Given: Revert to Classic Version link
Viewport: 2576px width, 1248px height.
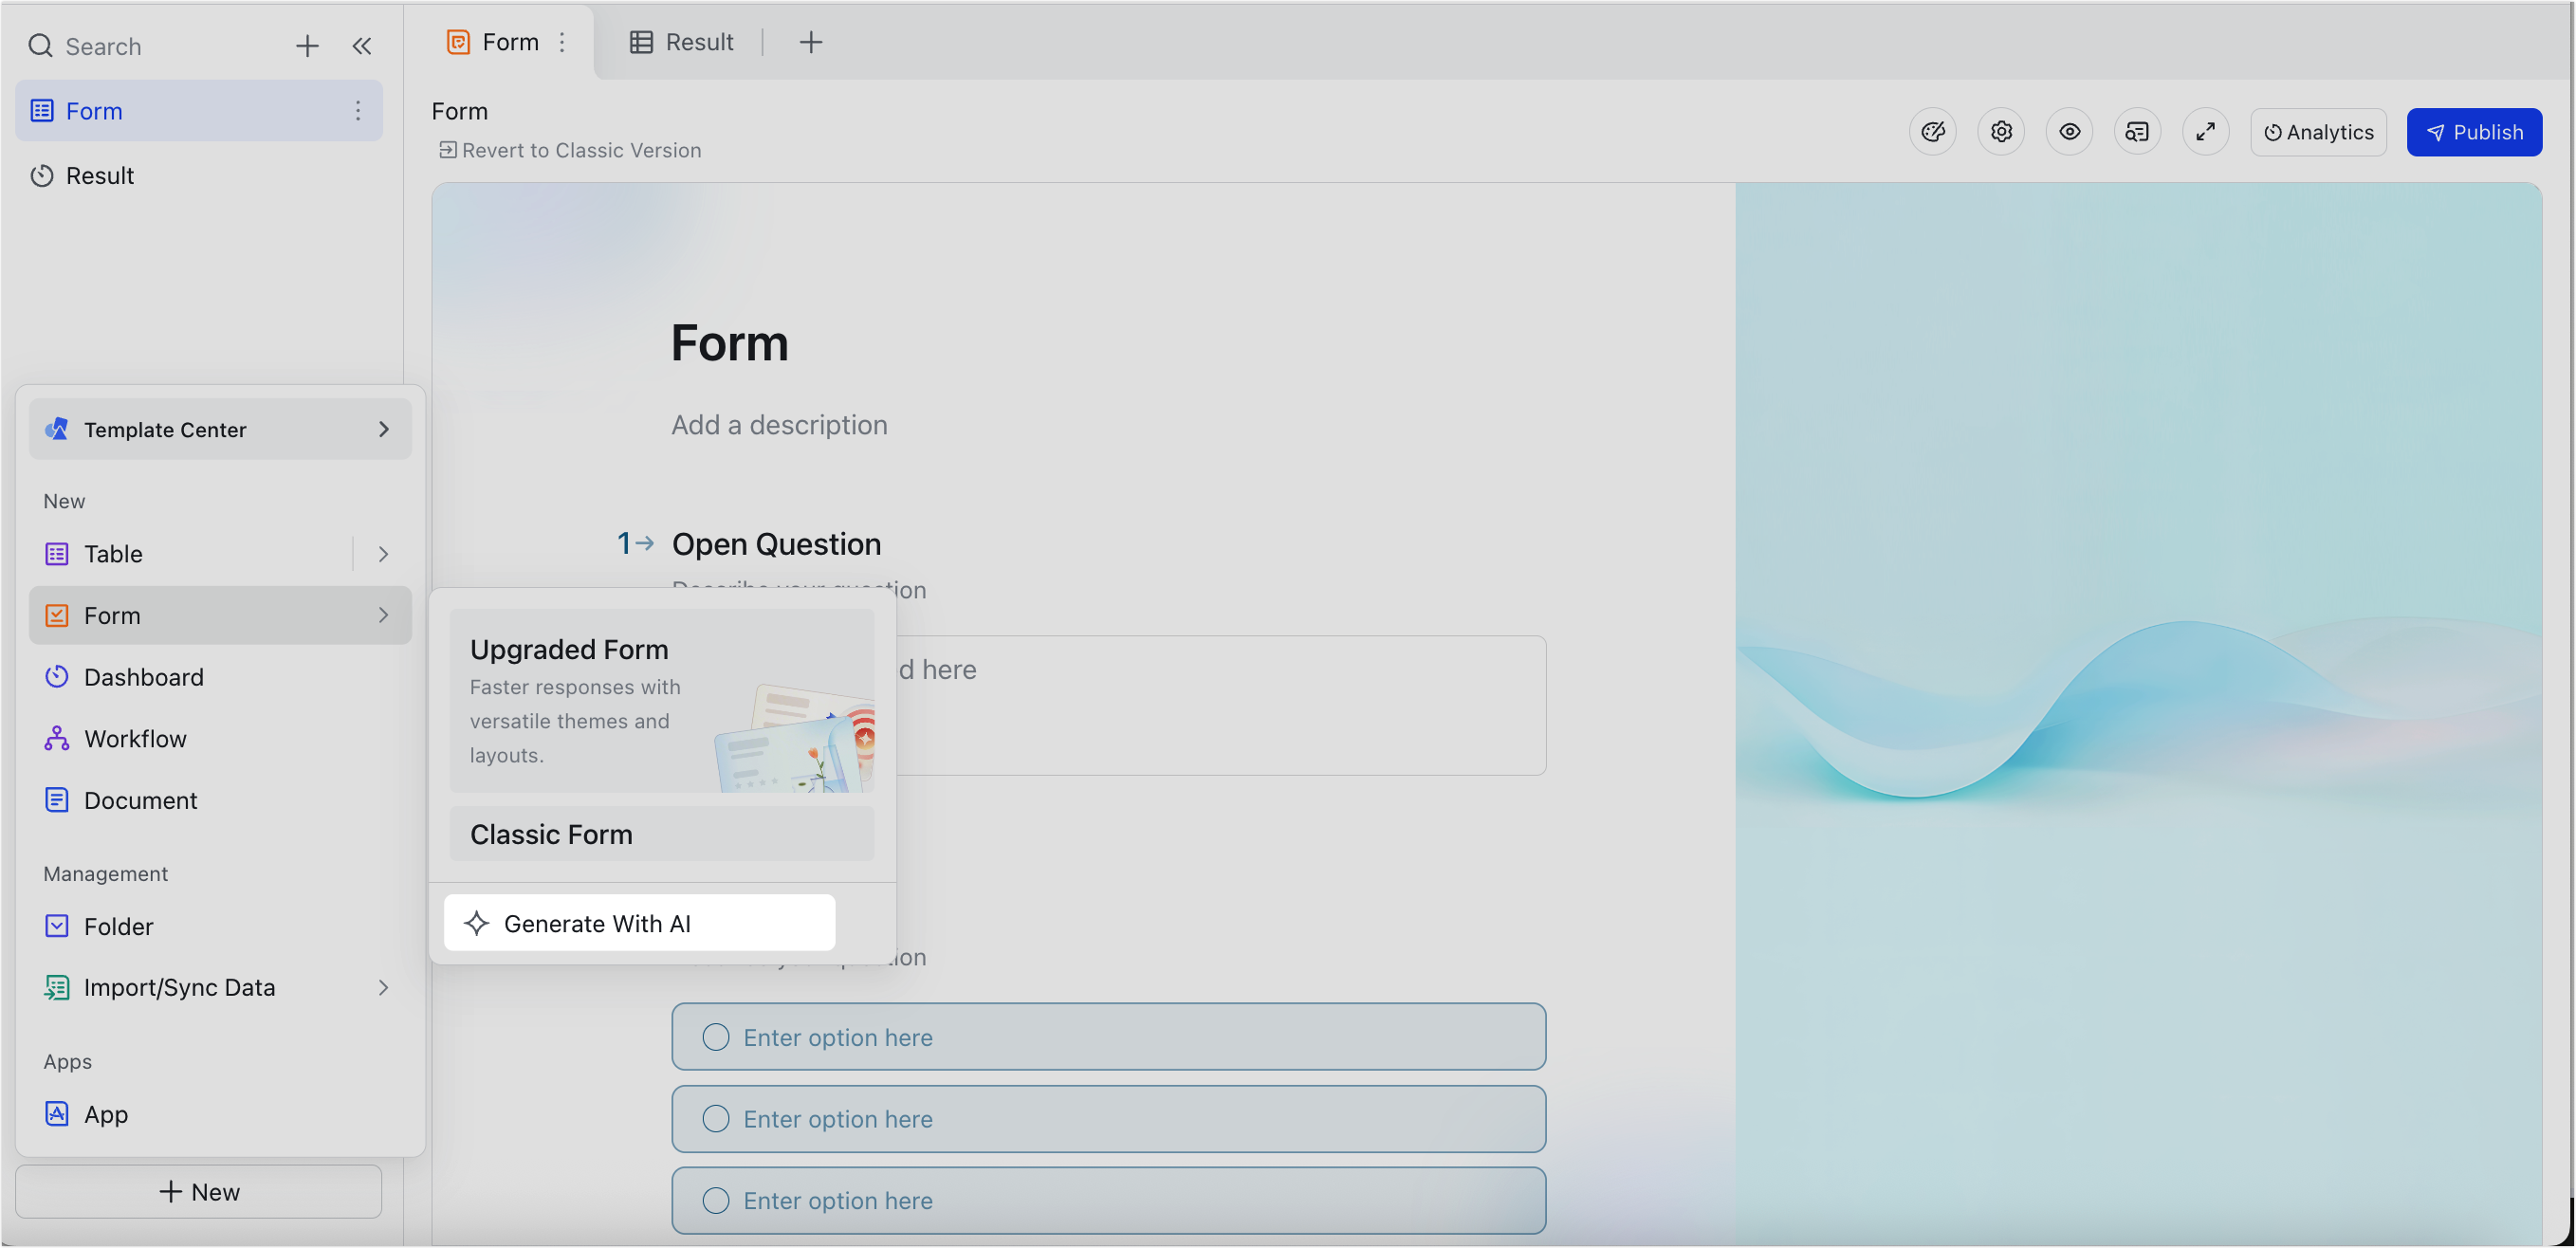Looking at the screenshot, I should [x=570, y=150].
